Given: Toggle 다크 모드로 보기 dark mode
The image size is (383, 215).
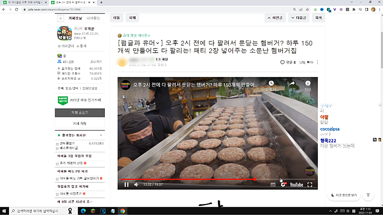Looking at the screenshot, I should coord(343,195).
